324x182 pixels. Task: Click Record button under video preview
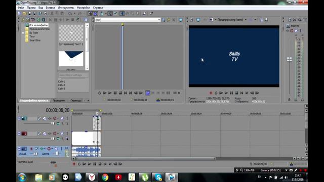point(211,93)
